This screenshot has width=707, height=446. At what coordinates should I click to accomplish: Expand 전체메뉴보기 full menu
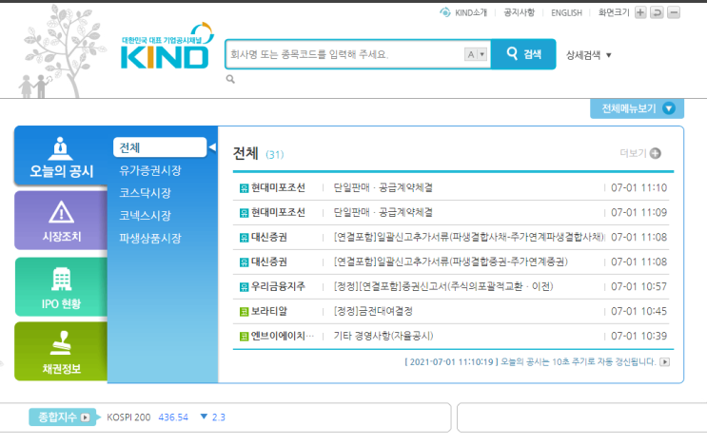click(638, 108)
